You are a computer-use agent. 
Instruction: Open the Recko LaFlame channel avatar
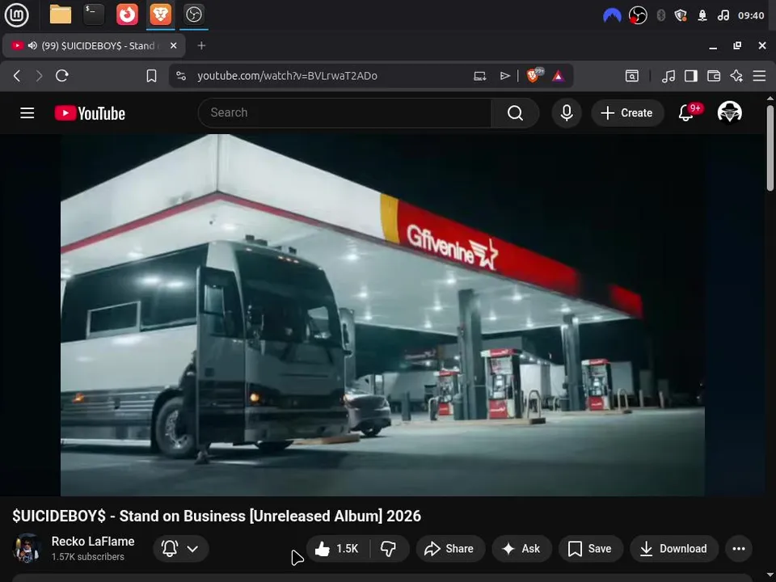pos(27,548)
